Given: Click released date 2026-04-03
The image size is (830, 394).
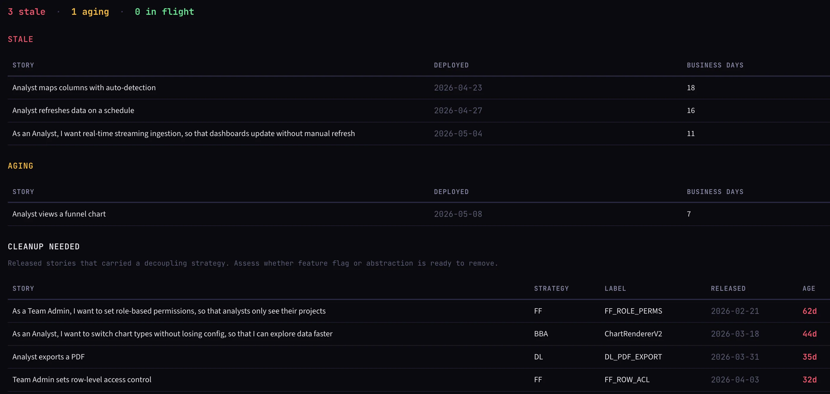Looking at the screenshot, I should [x=735, y=380].
